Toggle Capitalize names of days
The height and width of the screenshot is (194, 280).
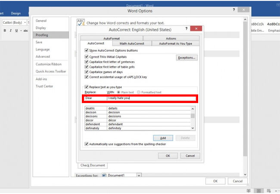click(87, 72)
